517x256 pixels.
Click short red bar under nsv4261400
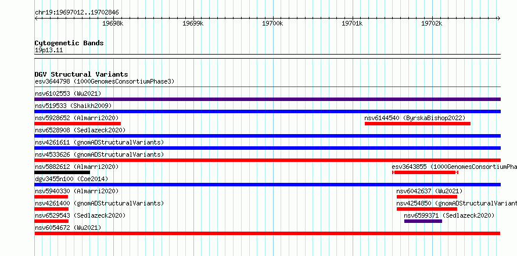pyautogui.click(x=52, y=209)
